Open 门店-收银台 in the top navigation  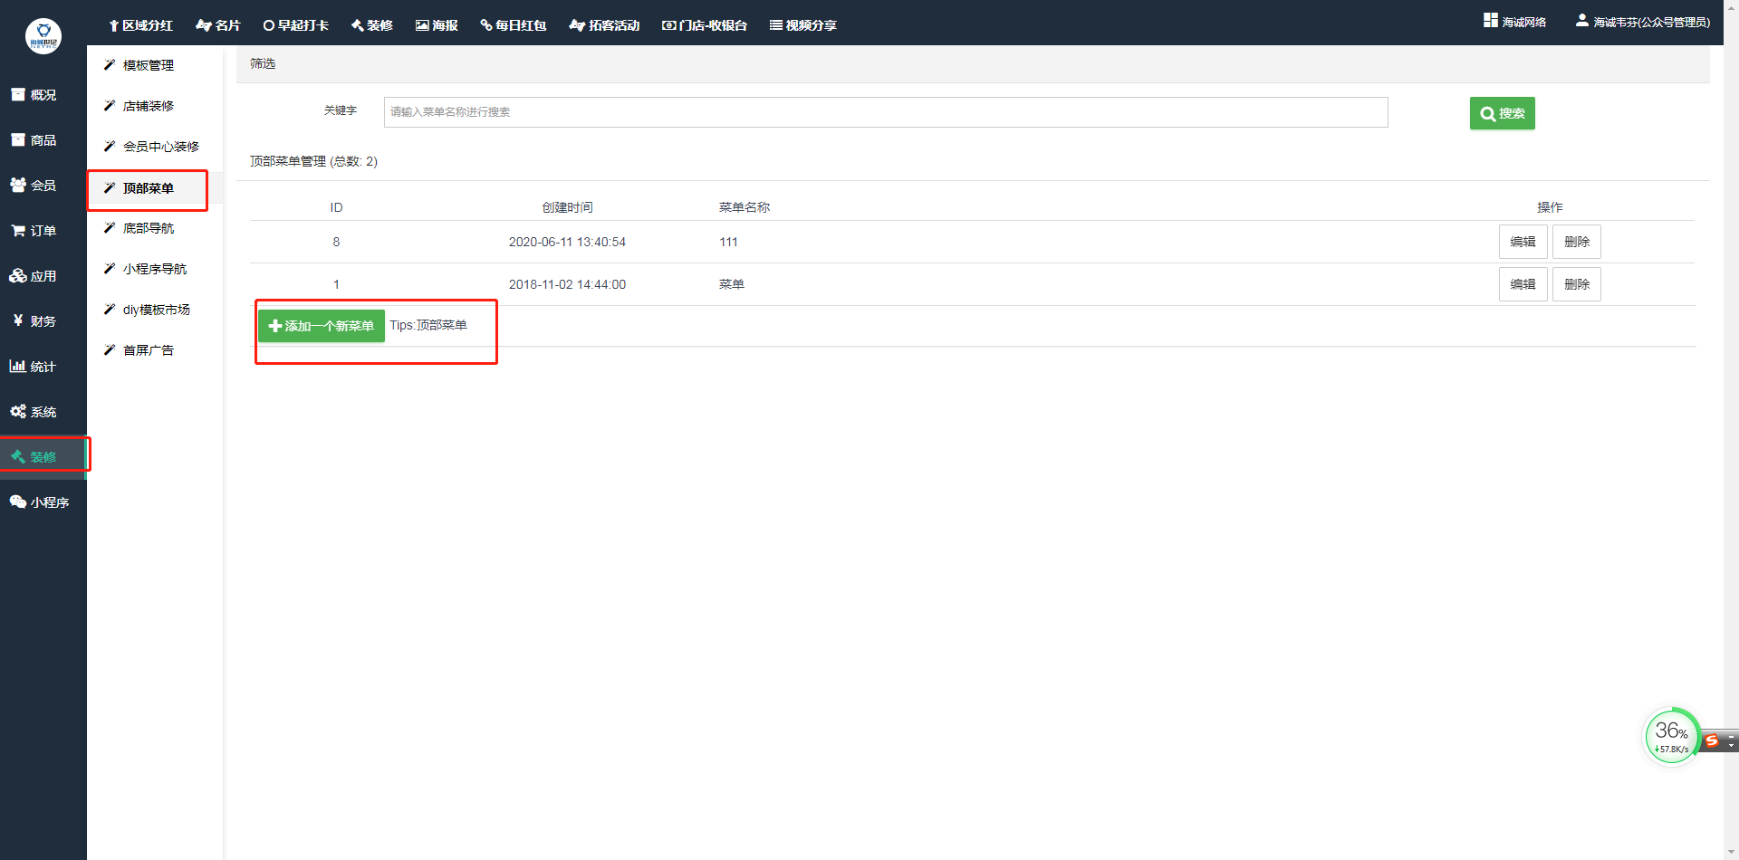(705, 25)
